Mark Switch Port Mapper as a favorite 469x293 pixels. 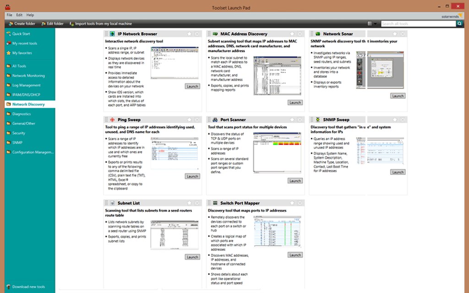pyautogui.click(x=292, y=203)
